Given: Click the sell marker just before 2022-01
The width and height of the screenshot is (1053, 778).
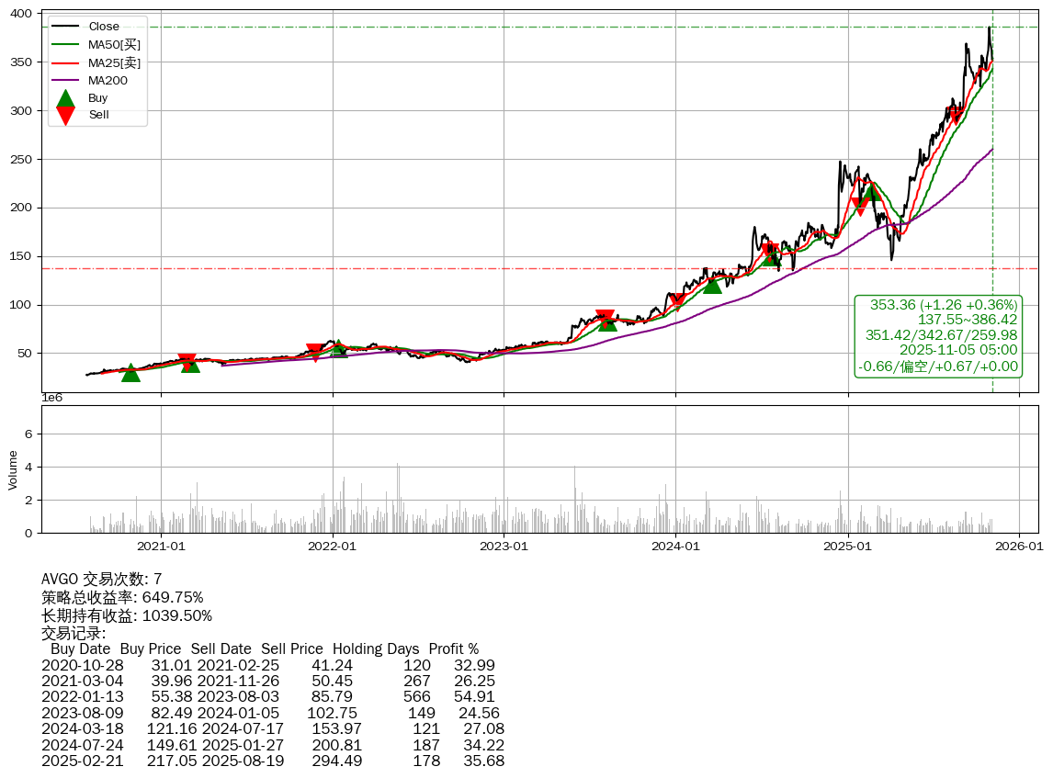Looking at the screenshot, I should pyautogui.click(x=314, y=352).
